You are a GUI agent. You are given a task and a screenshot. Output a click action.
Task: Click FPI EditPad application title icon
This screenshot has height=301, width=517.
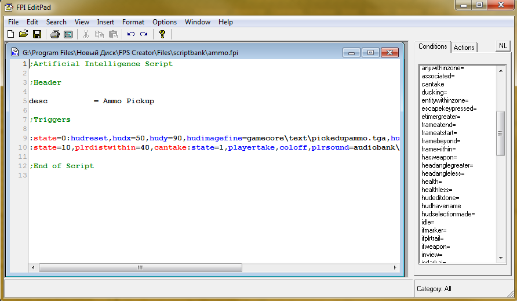click(9, 7)
